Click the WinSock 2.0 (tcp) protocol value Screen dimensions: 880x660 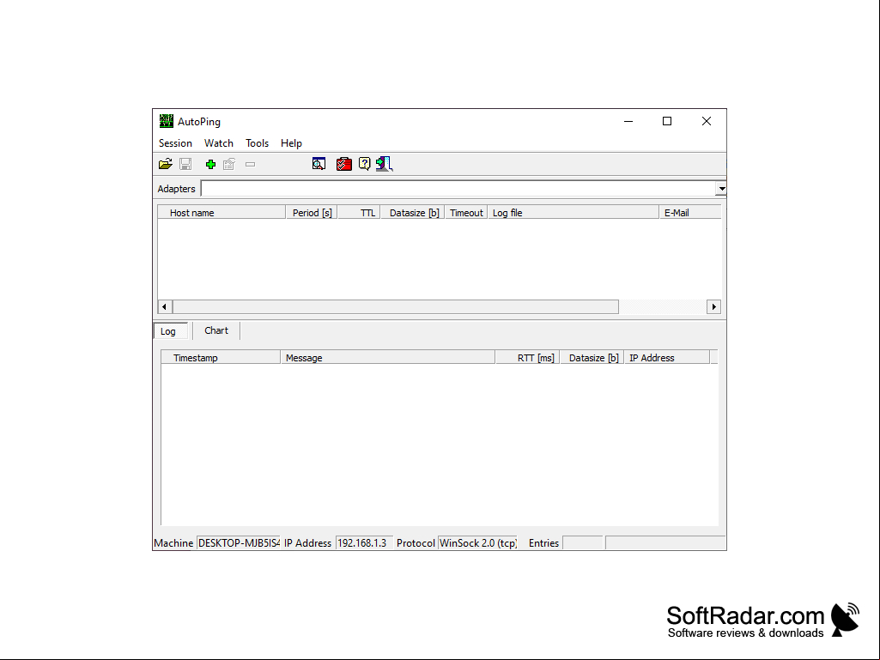[477, 542]
